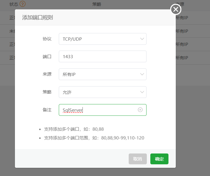Close the 添加端口规则 dialog with the X icon
210x176 pixels.
click(x=176, y=10)
